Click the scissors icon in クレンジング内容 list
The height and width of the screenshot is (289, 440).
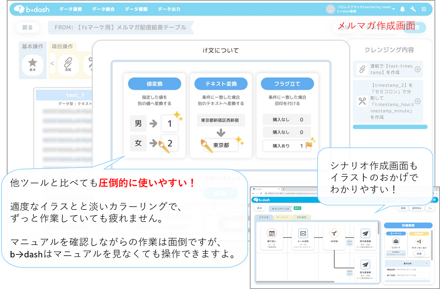pyautogui.click(x=362, y=101)
